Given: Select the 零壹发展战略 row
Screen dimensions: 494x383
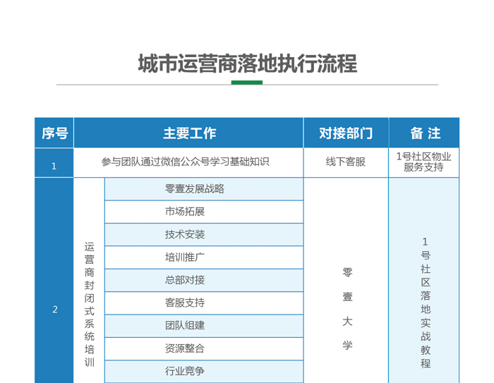Looking at the screenshot, I should tap(204, 189).
